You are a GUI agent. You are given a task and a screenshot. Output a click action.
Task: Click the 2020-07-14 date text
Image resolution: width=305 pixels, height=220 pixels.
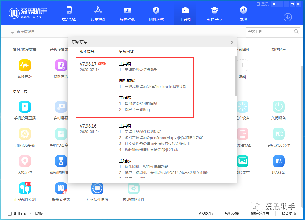[x=90, y=70]
